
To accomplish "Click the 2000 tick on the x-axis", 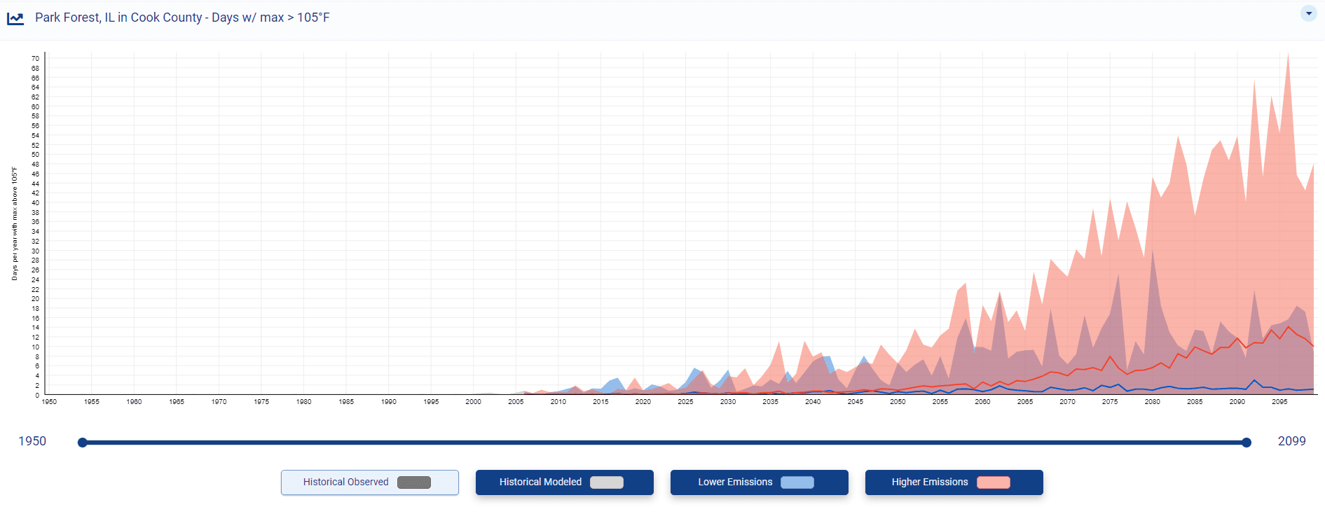I will (474, 402).
